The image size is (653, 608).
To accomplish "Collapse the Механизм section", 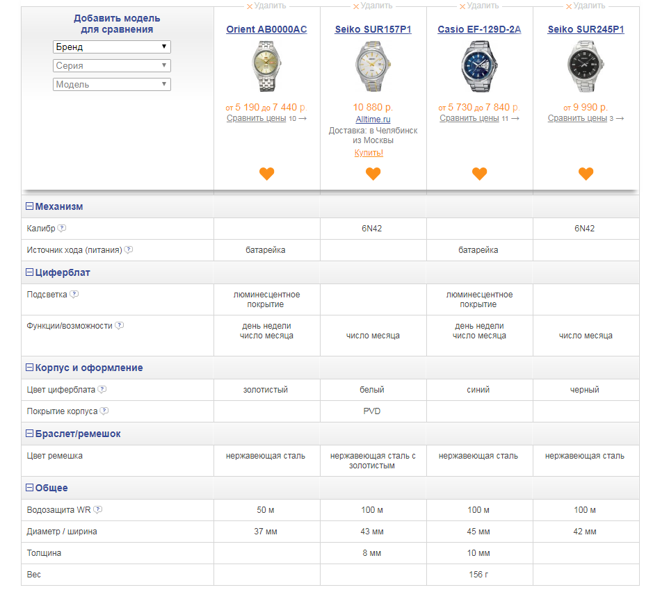I will coord(30,206).
